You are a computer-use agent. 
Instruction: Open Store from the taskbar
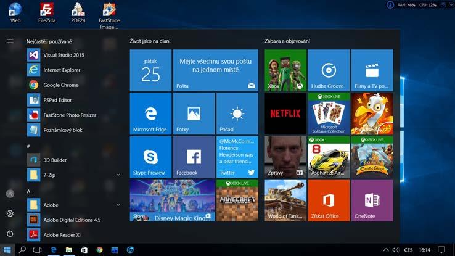(84, 250)
